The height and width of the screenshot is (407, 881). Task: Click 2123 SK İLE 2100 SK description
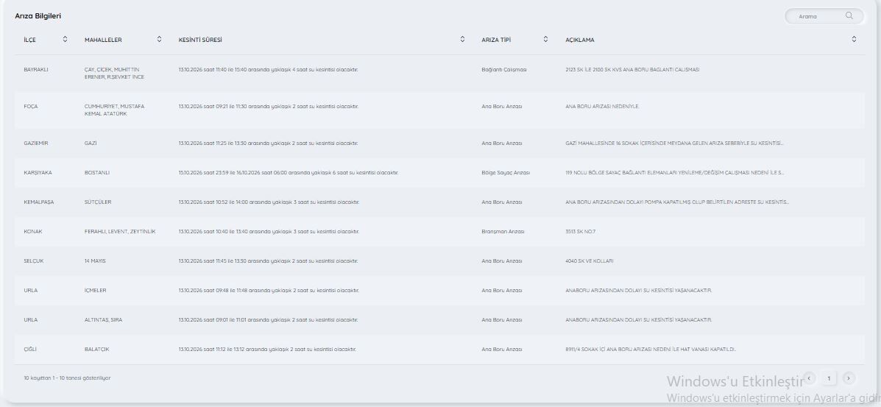click(633, 70)
